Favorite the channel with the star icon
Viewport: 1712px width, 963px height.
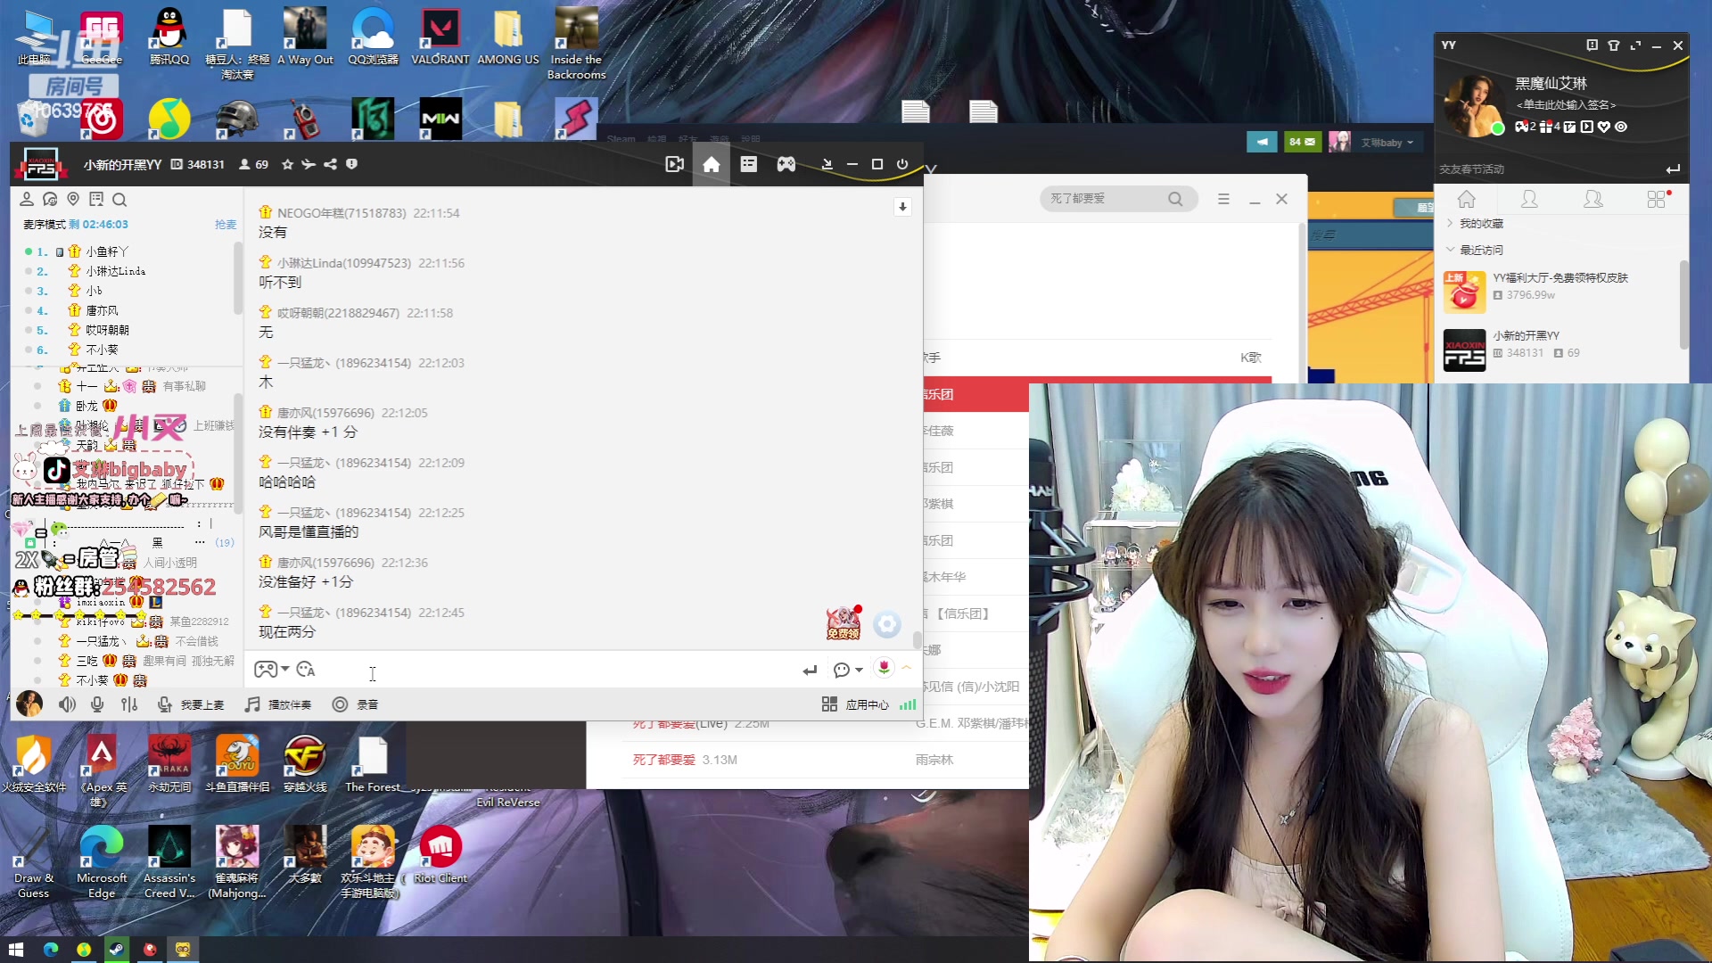click(287, 164)
